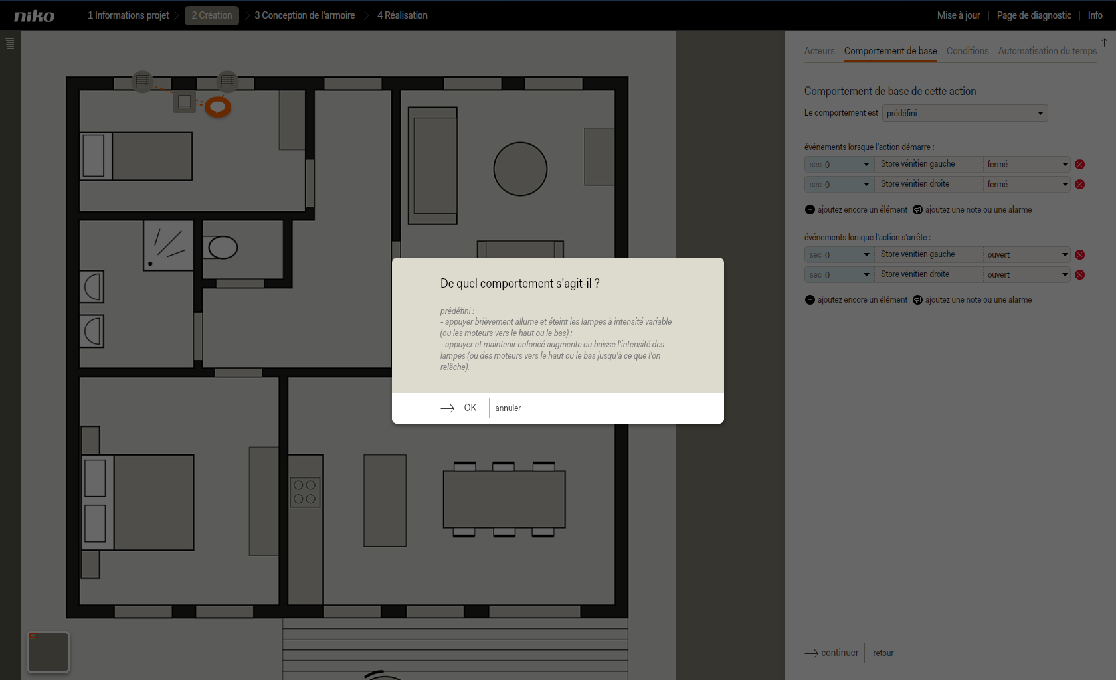Select the left venetian blind icon on floor plan
The width and height of the screenshot is (1116, 680).
click(x=142, y=81)
